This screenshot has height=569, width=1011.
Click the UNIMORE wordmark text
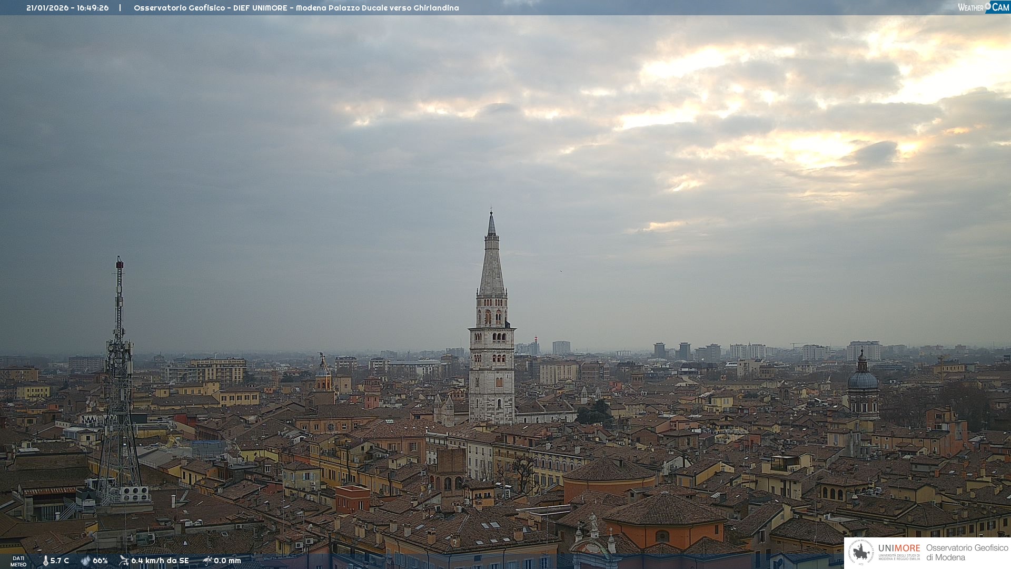[x=899, y=548]
